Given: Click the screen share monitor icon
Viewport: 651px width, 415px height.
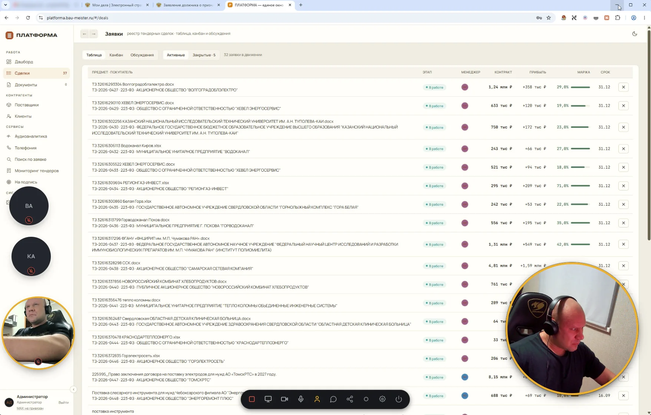Looking at the screenshot, I should (268, 399).
